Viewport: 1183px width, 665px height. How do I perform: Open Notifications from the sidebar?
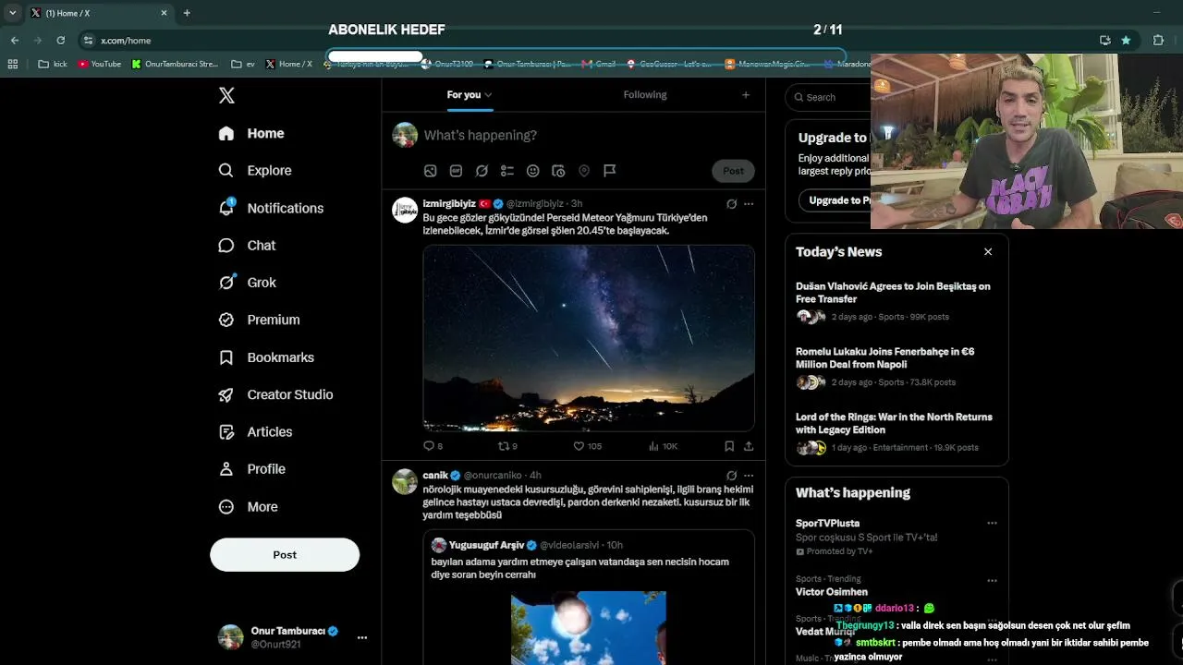(271, 208)
